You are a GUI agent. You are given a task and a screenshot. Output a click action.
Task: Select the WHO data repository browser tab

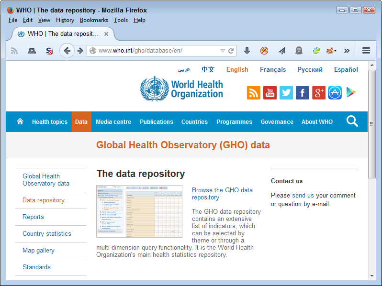pyautogui.click(x=63, y=34)
